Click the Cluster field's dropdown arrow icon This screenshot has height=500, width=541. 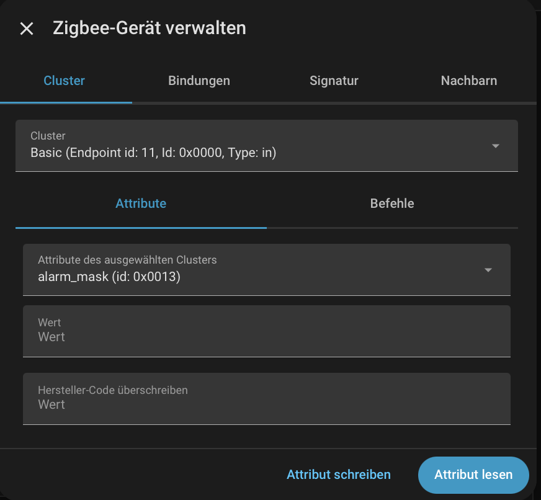pyautogui.click(x=496, y=146)
